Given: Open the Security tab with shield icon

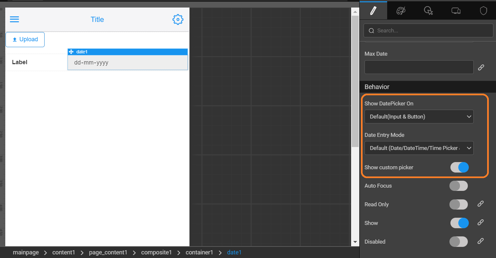Looking at the screenshot, I should click(x=484, y=11).
